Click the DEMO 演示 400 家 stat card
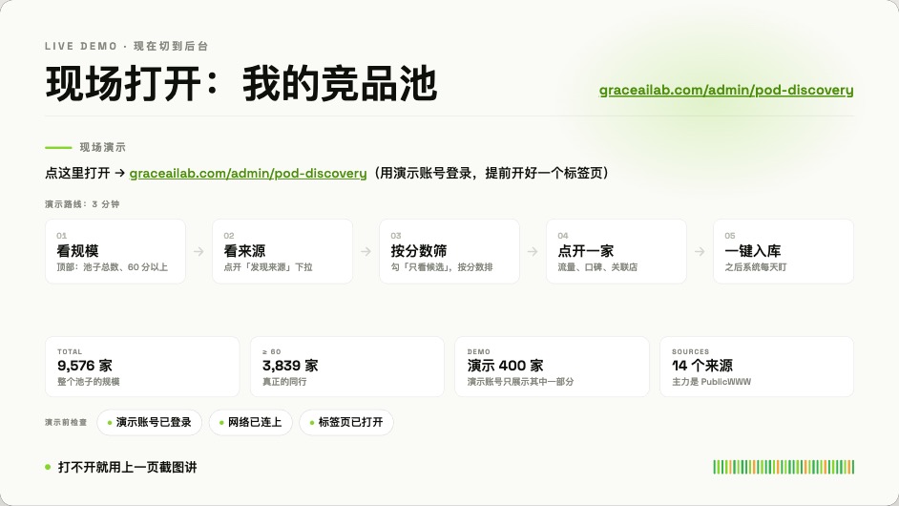 (553, 367)
